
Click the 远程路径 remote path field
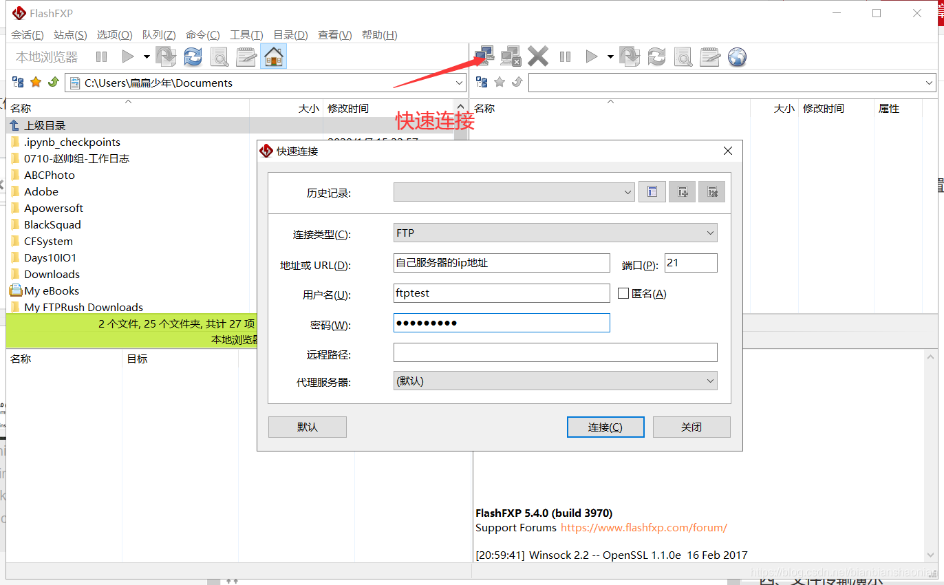click(555, 352)
